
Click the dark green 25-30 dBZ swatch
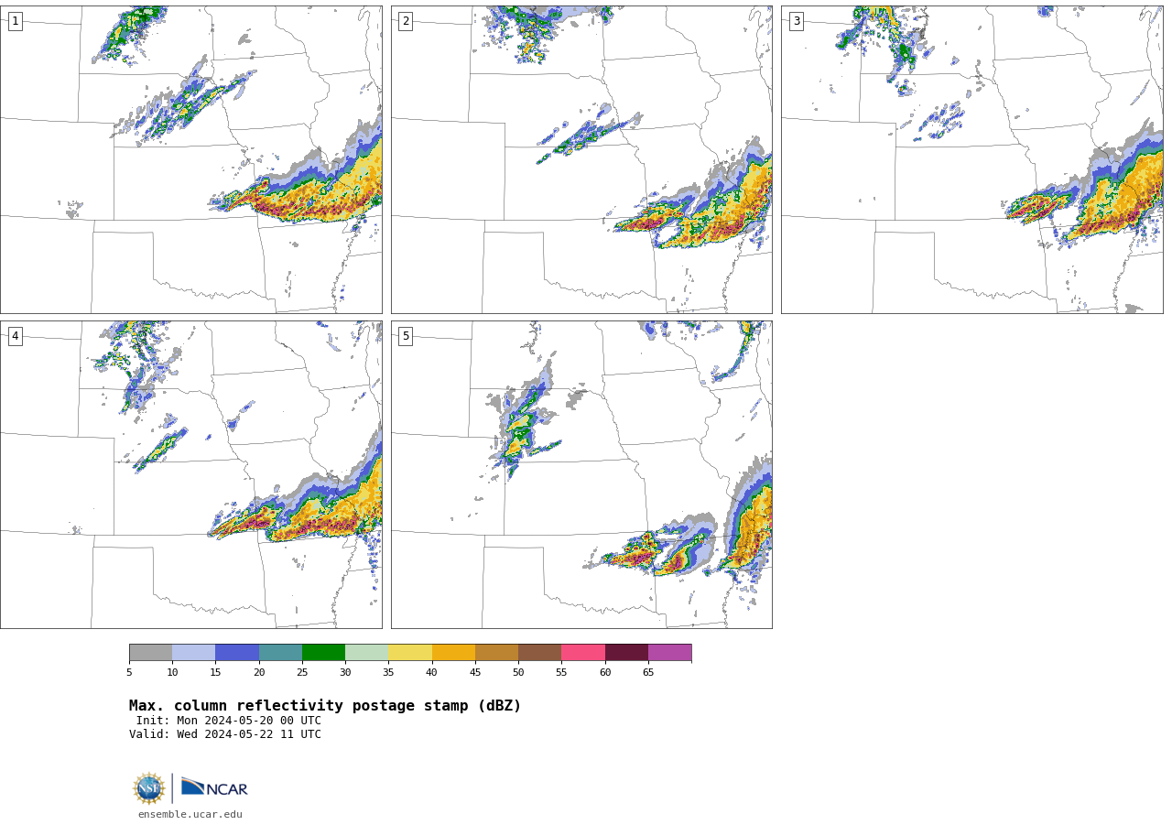pyautogui.click(x=323, y=653)
